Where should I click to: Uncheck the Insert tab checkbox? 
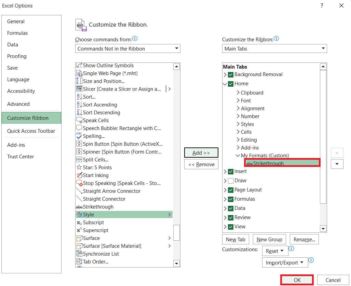(x=231, y=172)
